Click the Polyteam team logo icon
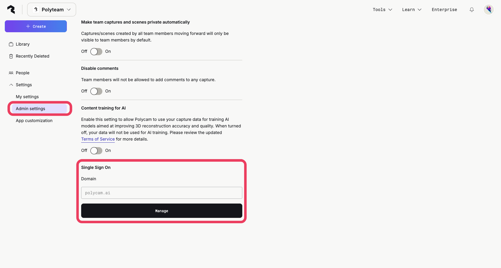This screenshot has width=501, height=268. coord(36,10)
